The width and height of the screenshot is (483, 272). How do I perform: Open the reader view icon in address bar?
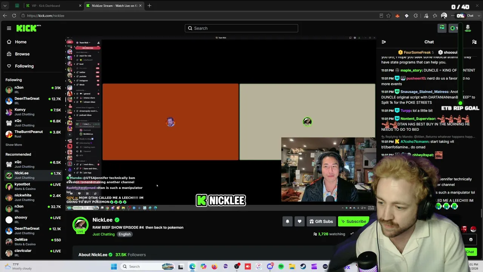381,15
